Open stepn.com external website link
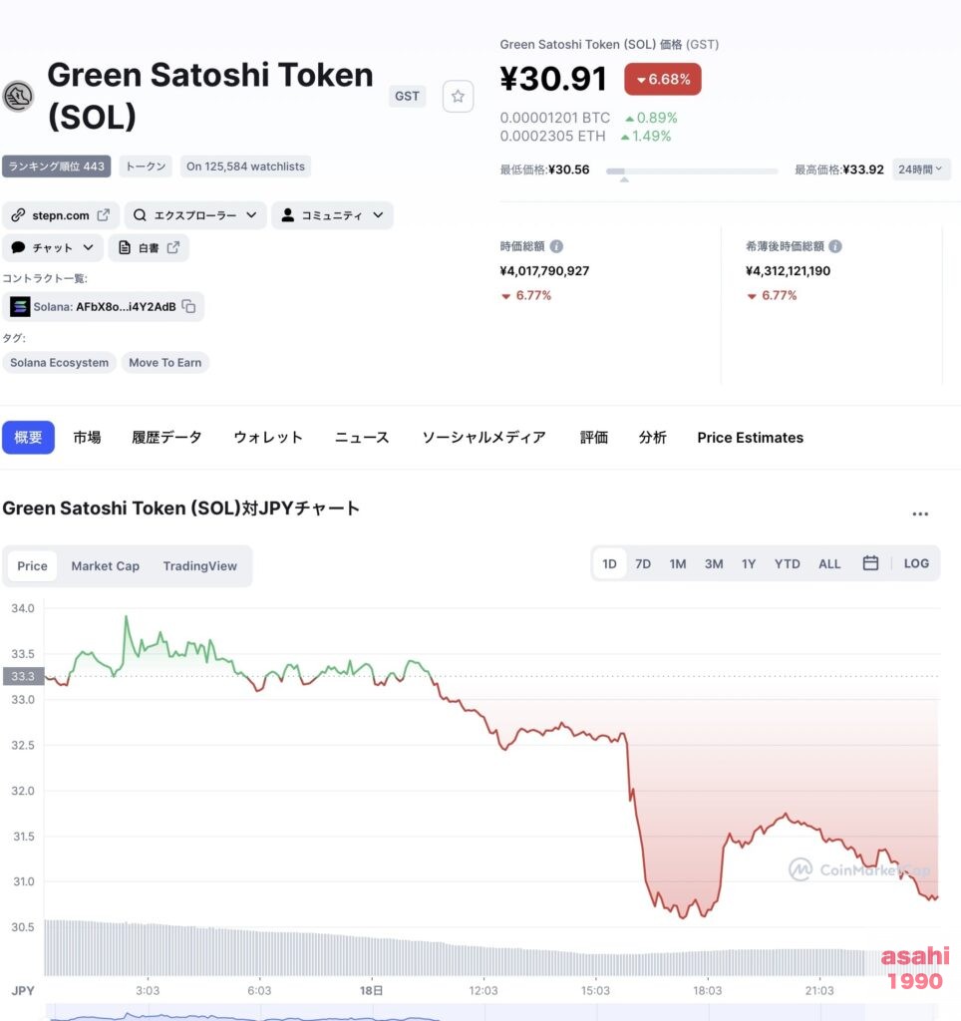The image size is (961, 1021). tap(61, 215)
